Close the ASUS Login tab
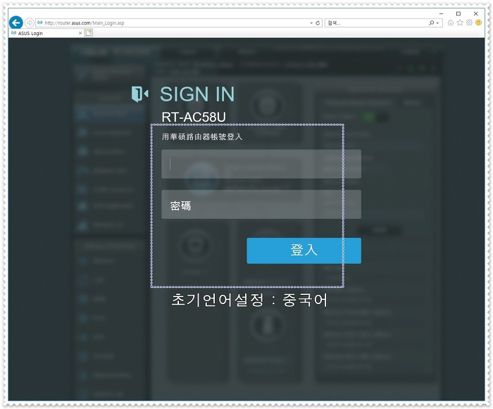493x409 pixels. tap(80, 33)
